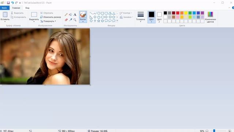Screen dimensions: 234x132
Task: Open Edit colors (Изменение цветов)
Action: pyautogui.click(x=210, y=17)
